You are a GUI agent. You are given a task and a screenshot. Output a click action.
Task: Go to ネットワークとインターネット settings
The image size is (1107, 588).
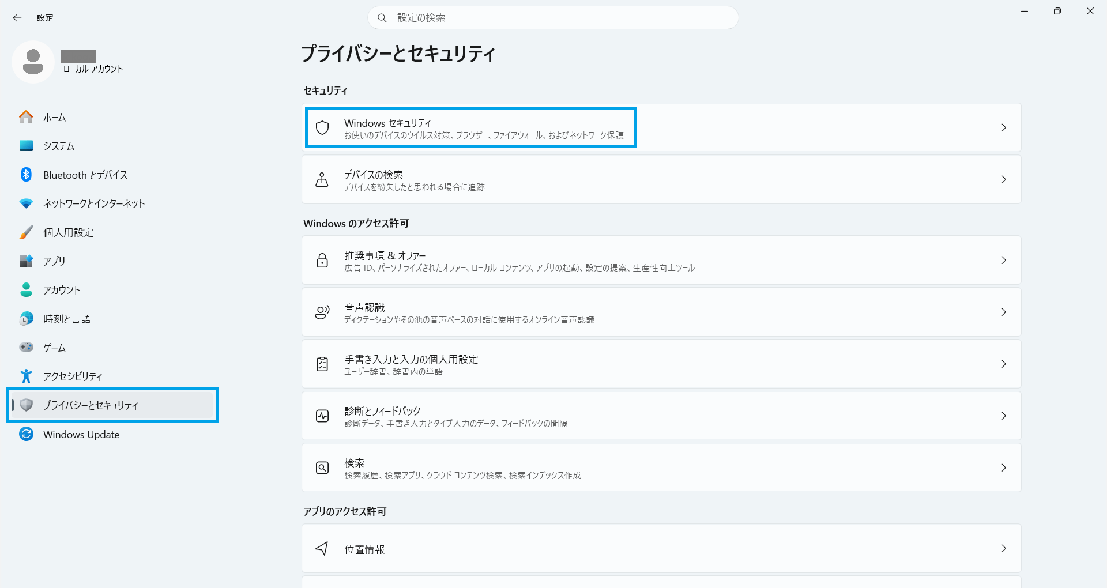click(x=94, y=203)
